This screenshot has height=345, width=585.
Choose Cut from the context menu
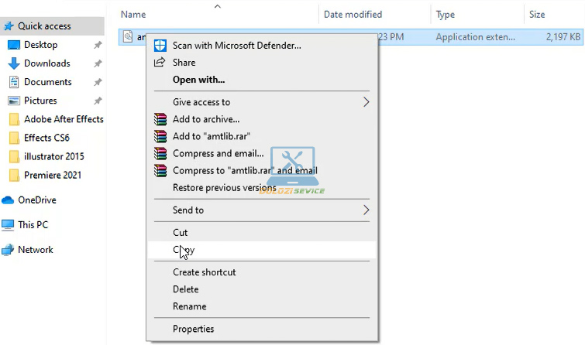181,233
